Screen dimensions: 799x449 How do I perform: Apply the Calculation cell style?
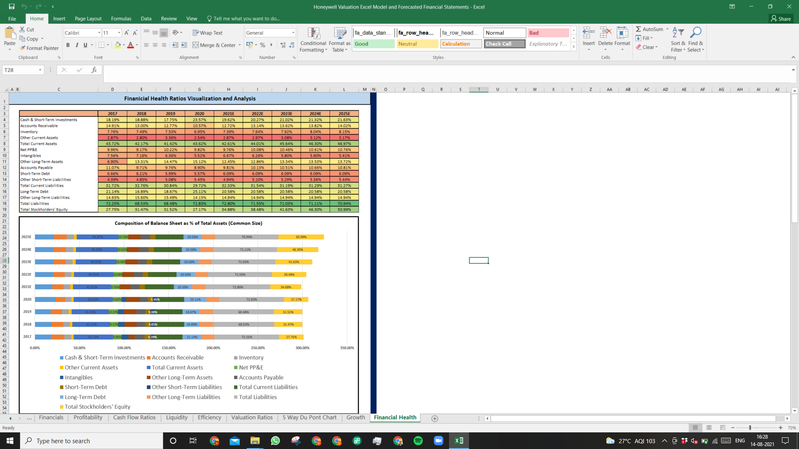(x=461, y=44)
